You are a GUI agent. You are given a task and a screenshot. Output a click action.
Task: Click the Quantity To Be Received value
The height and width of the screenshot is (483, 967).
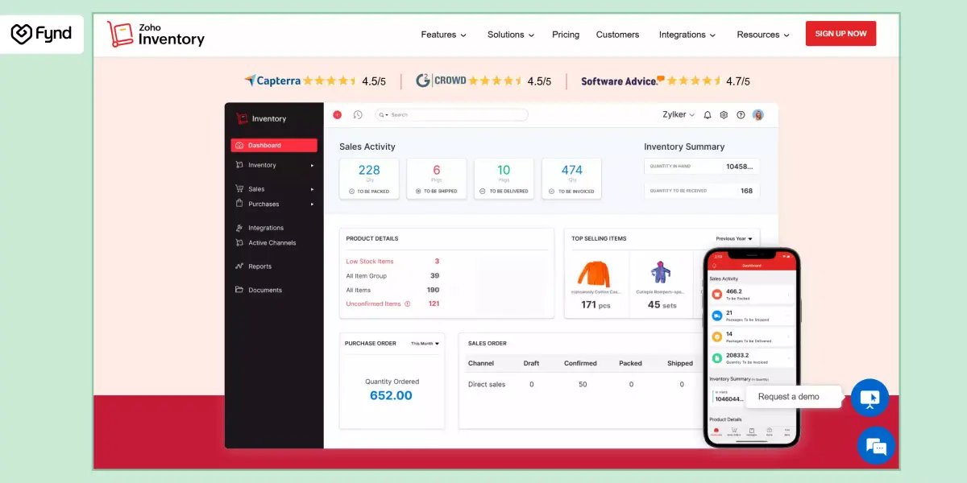click(x=746, y=191)
